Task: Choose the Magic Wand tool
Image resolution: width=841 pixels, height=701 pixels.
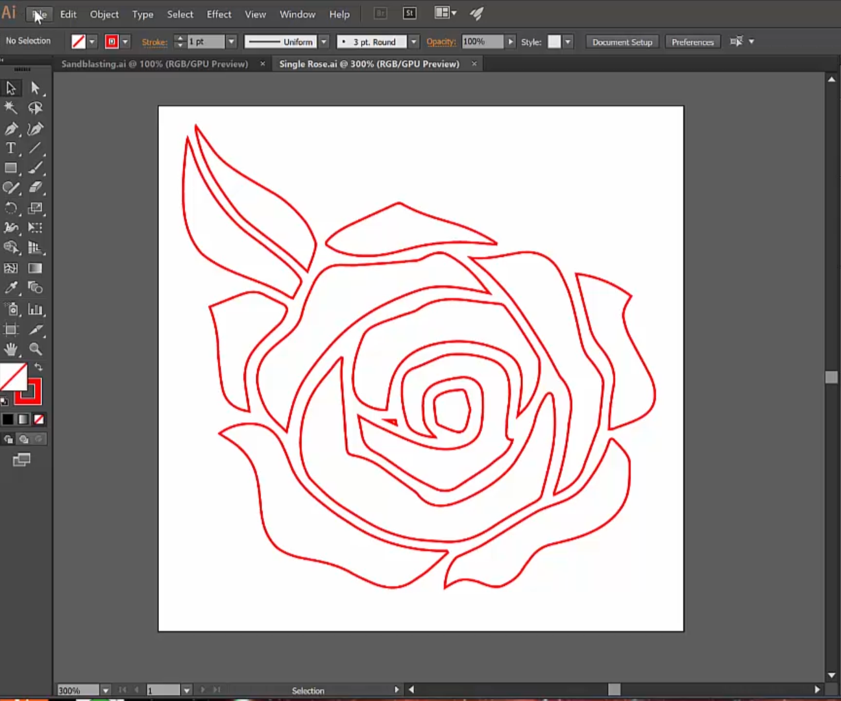Action: point(10,108)
